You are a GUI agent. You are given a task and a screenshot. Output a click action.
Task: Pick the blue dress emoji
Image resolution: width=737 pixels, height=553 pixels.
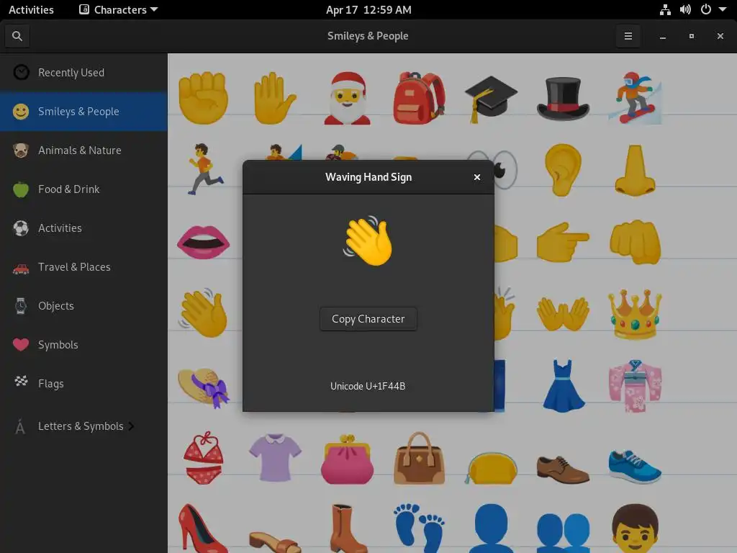(563, 386)
